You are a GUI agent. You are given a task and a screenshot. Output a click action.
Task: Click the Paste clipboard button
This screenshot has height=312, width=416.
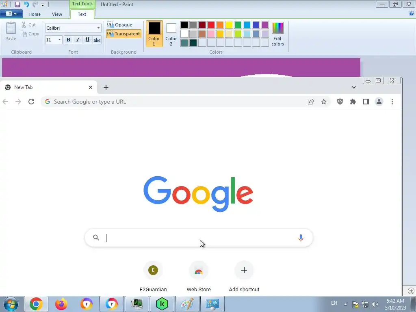[x=11, y=31]
